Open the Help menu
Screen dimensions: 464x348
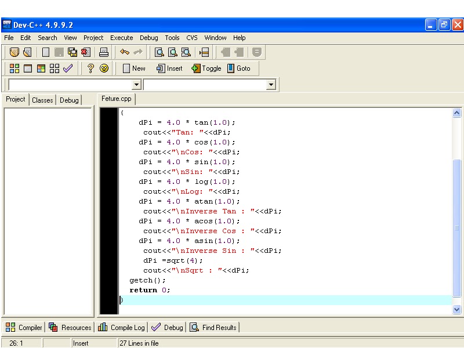(x=239, y=38)
